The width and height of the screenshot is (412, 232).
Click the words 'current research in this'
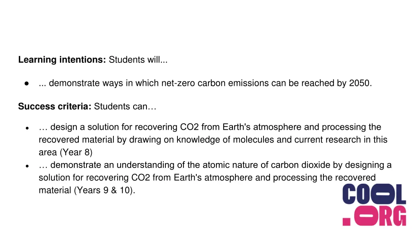(x=341, y=140)
